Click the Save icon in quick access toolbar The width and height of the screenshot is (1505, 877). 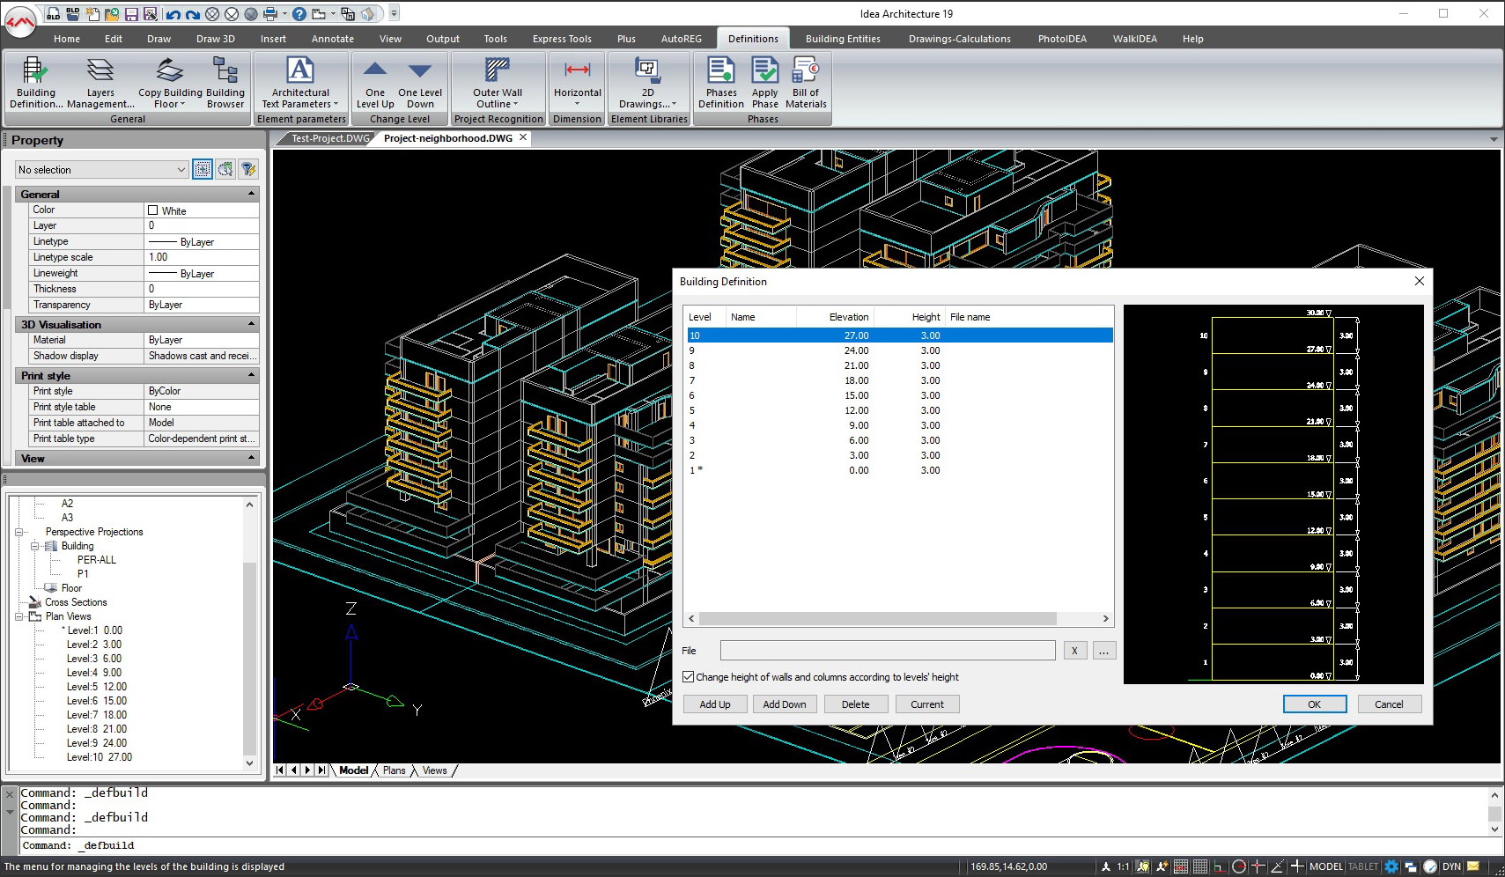[131, 14]
